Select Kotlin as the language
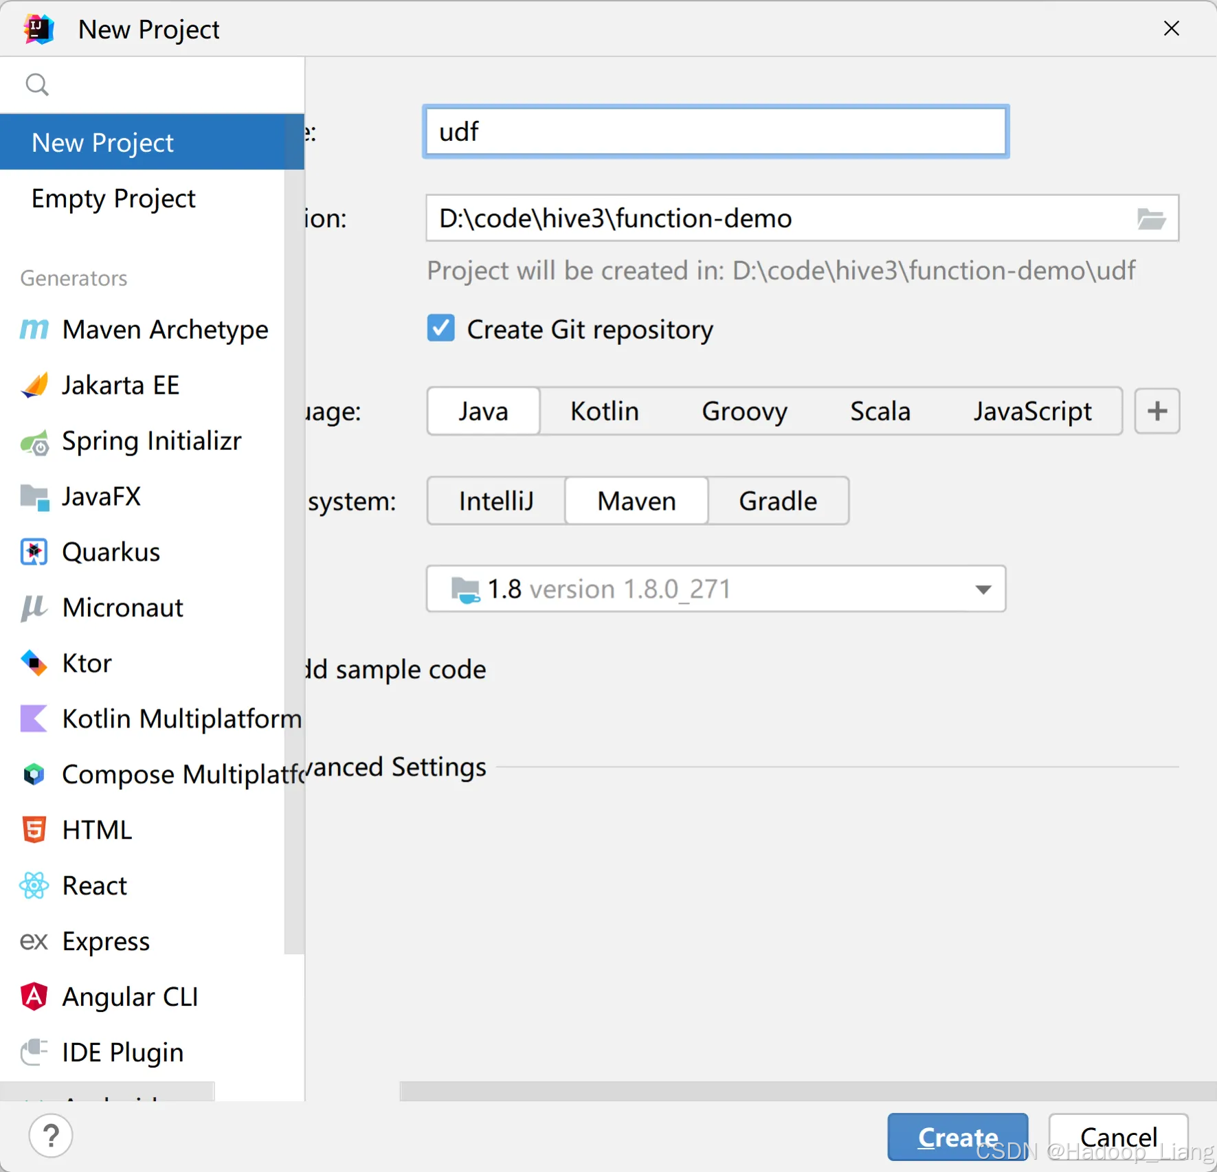 click(605, 412)
